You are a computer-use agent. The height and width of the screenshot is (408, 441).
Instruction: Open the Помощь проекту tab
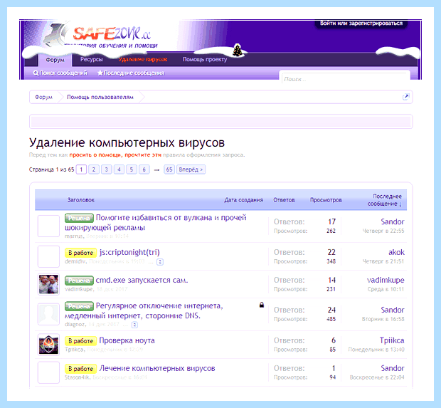pos(205,59)
